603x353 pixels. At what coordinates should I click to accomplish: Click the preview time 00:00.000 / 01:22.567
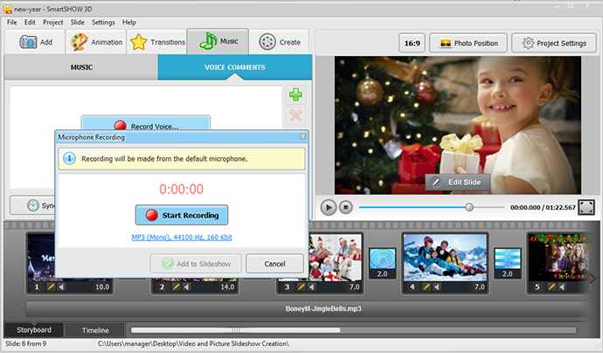coord(543,208)
